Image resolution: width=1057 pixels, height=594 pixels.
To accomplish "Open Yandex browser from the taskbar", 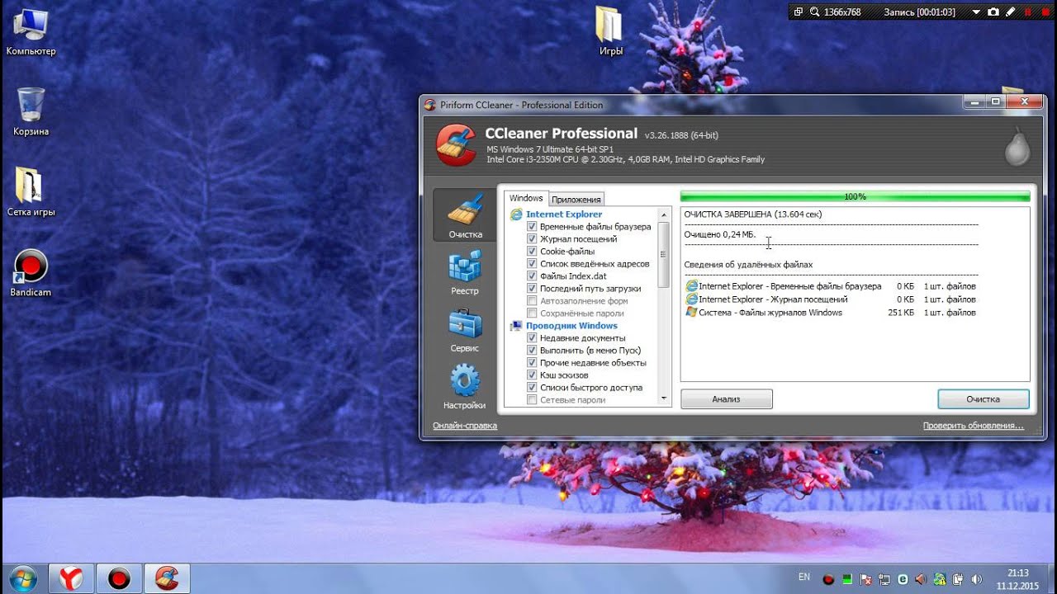I will 72,578.
